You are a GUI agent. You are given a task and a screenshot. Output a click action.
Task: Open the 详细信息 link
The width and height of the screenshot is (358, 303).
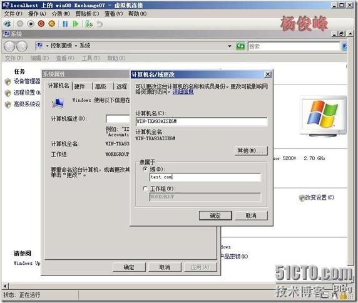click(x=183, y=92)
